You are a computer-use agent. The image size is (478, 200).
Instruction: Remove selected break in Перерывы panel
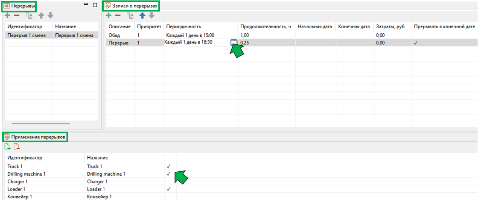pos(17,15)
